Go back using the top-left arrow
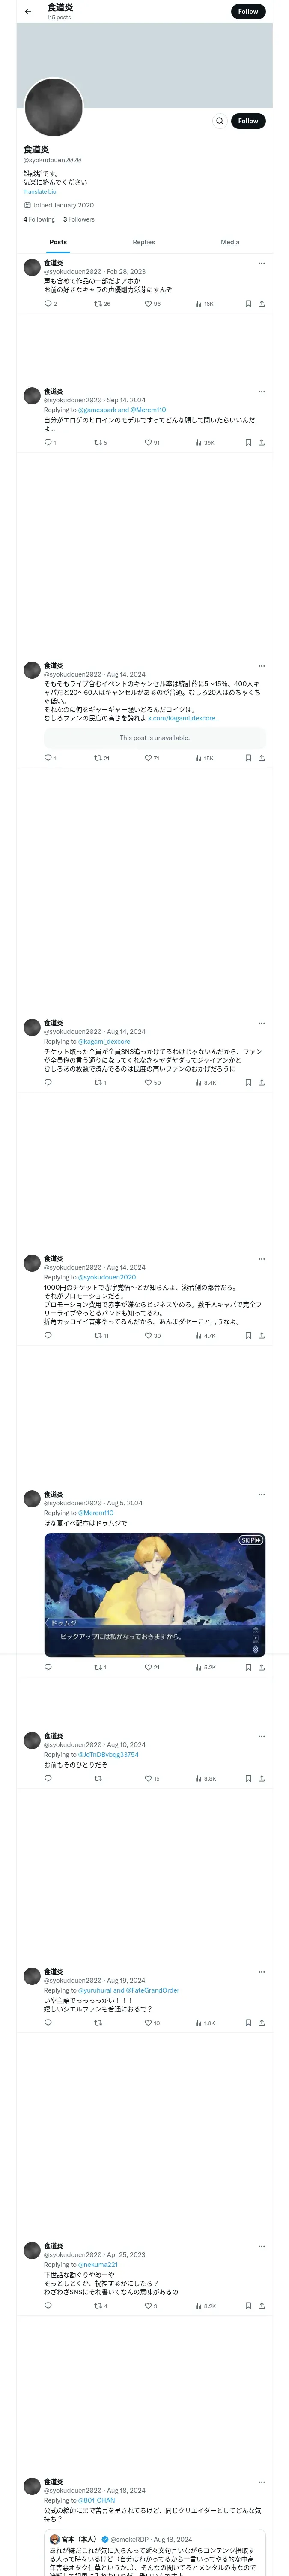289x2576 pixels. [28, 12]
